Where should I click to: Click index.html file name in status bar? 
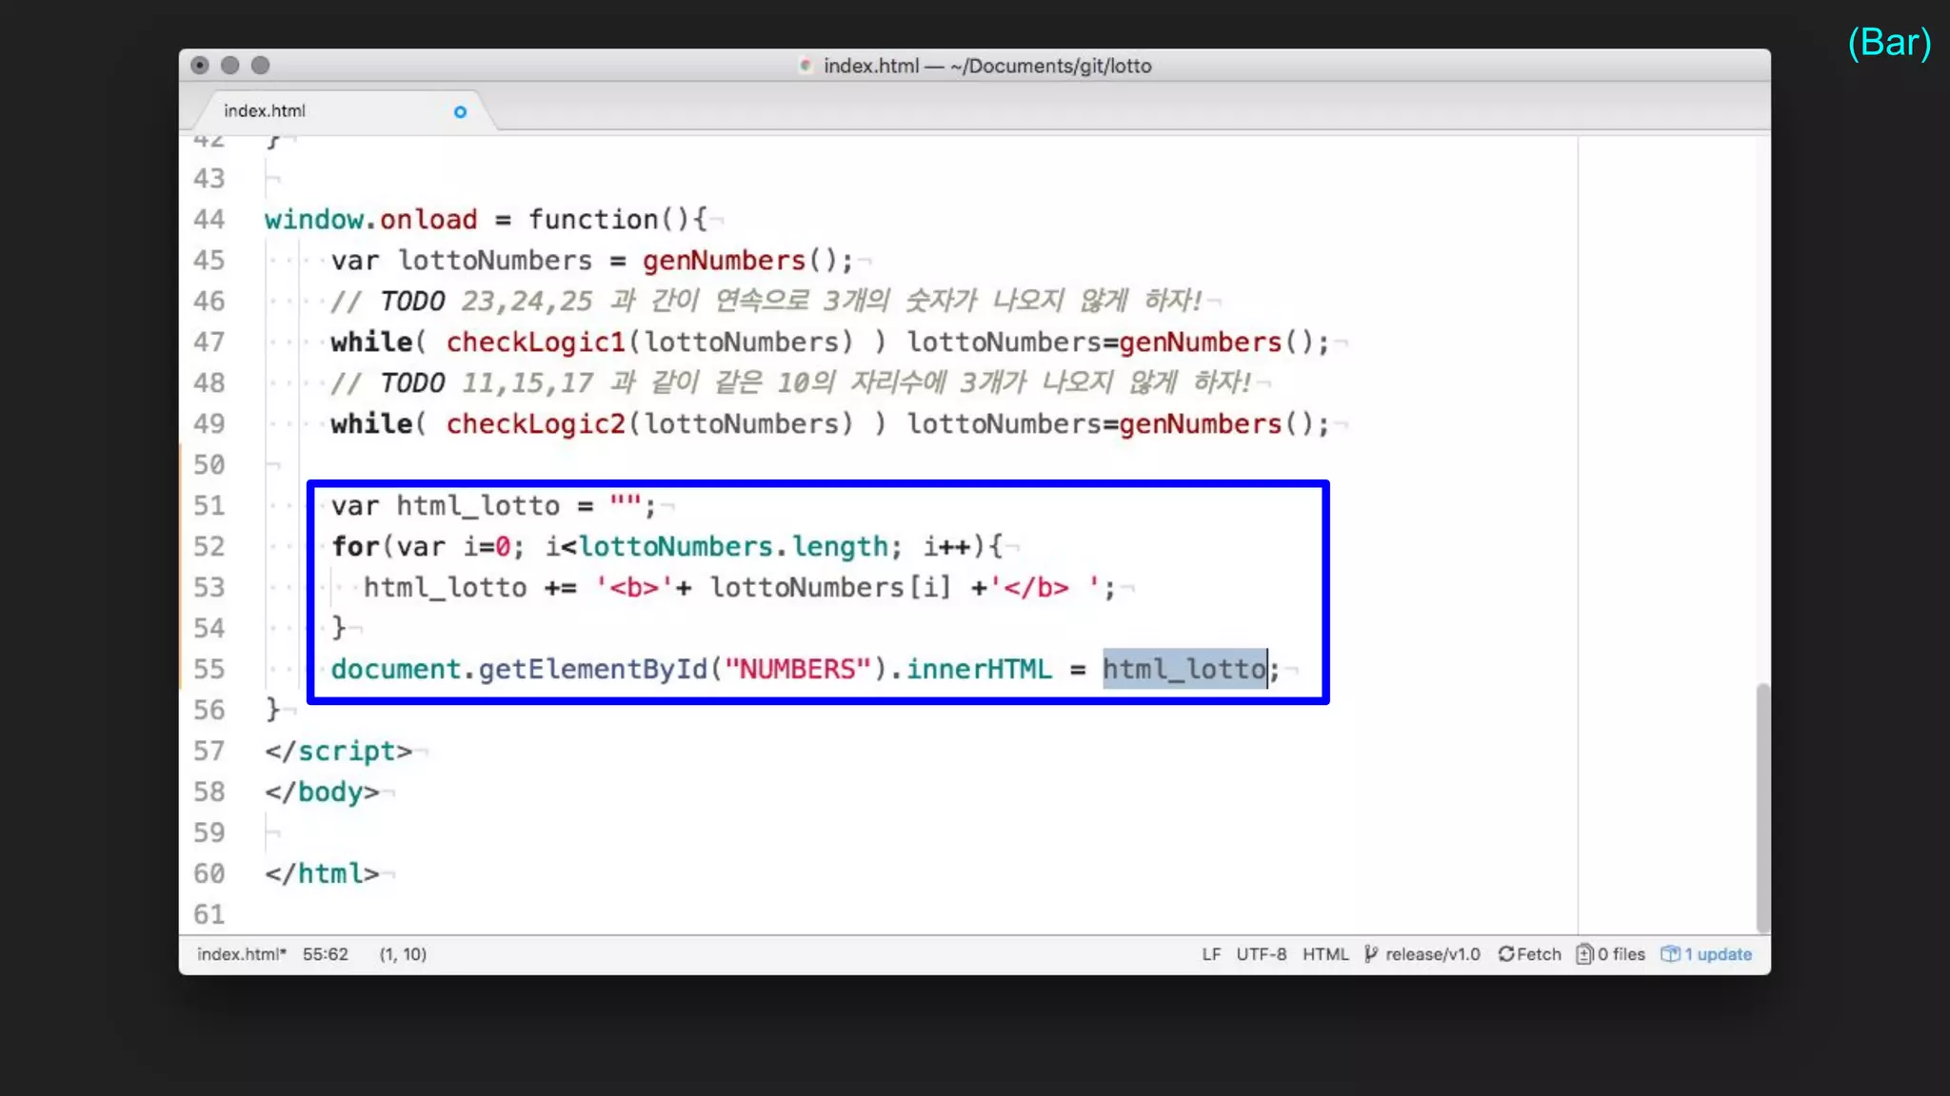click(x=241, y=954)
